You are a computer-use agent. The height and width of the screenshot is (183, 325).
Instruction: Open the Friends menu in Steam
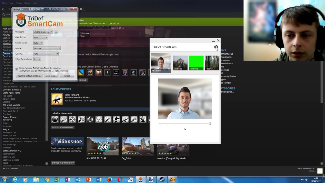tap(19, 3)
